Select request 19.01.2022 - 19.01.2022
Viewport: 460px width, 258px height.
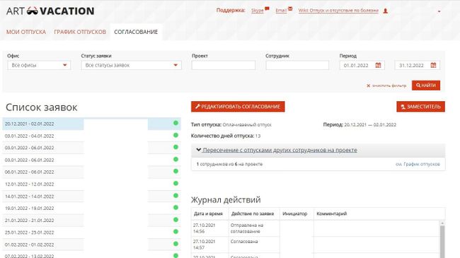click(91, 208)
